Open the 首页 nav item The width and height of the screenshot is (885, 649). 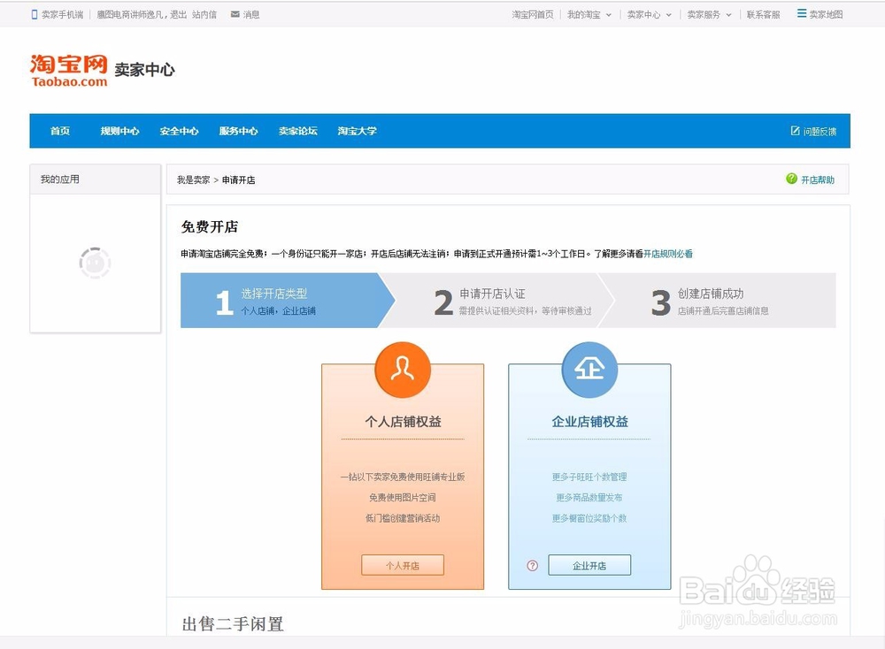[x=60, y=131]
